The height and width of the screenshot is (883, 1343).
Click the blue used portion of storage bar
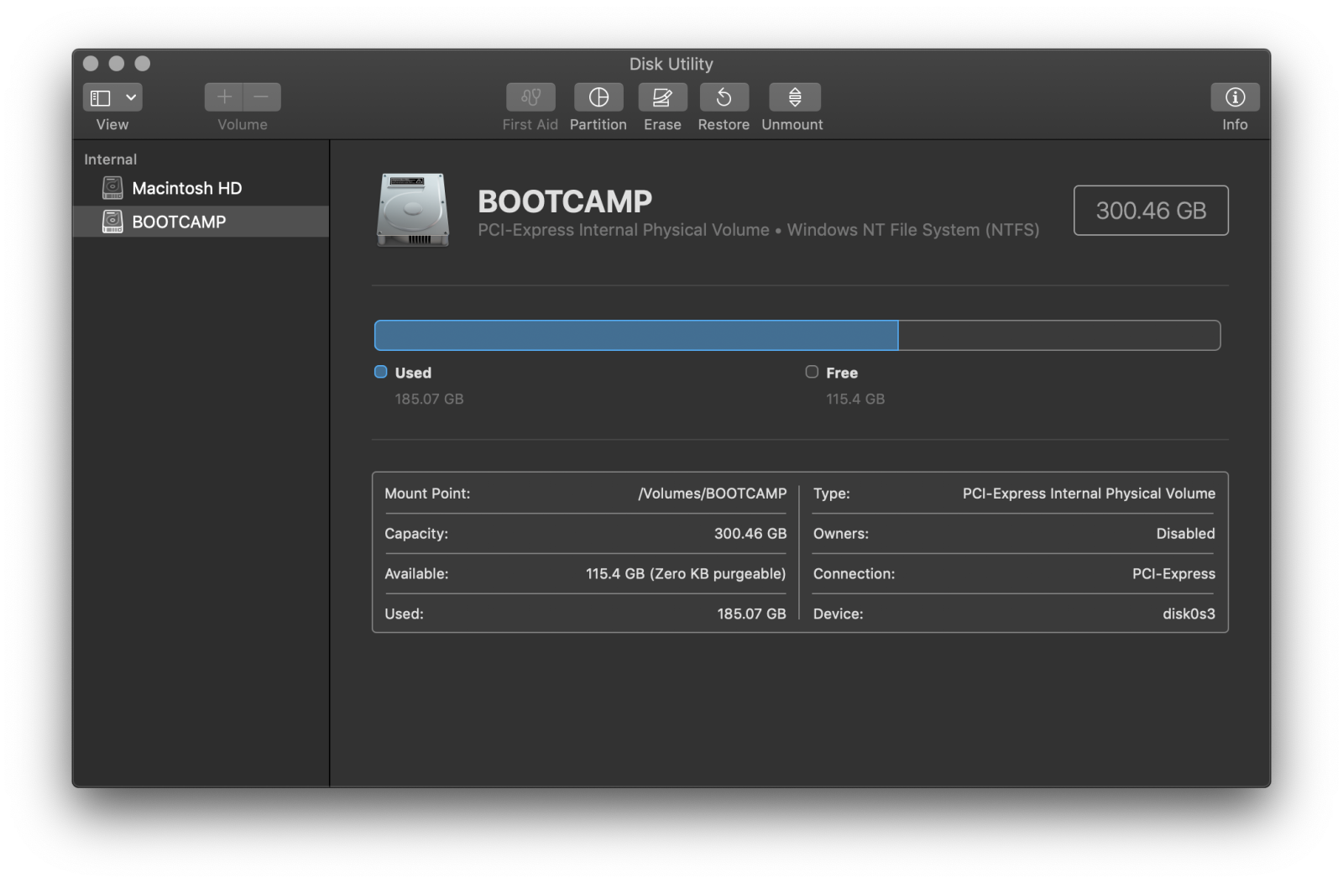pyautogui.click(x=636, y=335)
